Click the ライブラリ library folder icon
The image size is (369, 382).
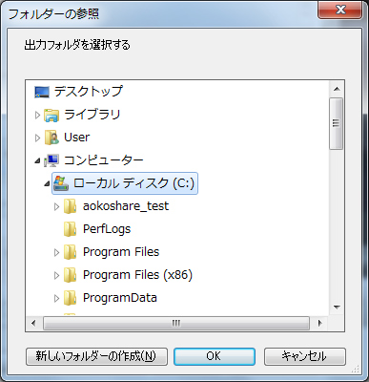click(51, 115)
